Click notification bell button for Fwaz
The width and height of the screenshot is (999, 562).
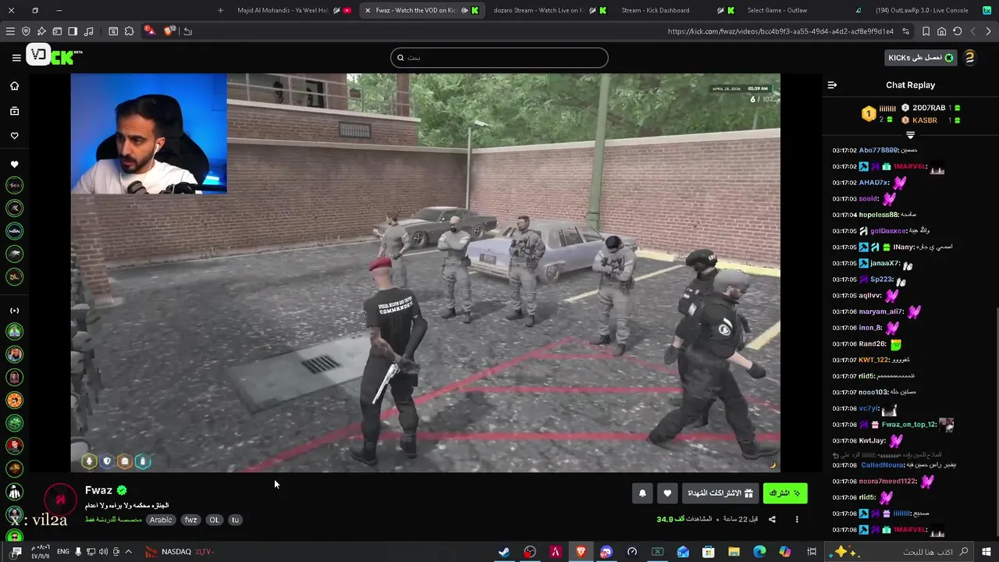point(642,493)
